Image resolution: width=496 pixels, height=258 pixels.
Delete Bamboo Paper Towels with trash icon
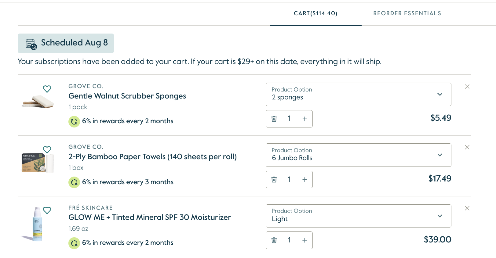pyautogui.click(x=274, y=179)
